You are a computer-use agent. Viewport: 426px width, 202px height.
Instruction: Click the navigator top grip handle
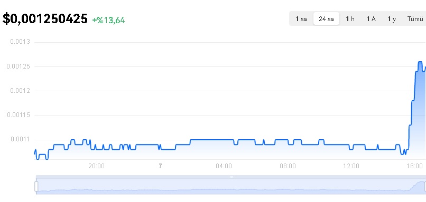(x=231, y=177)
